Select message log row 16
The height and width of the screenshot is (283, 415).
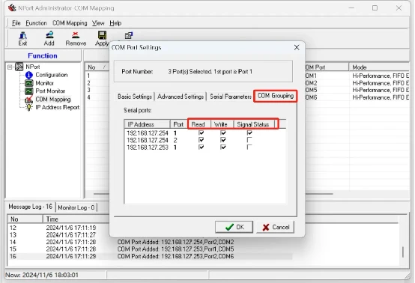pyautogui.click(x=151, y=256)
